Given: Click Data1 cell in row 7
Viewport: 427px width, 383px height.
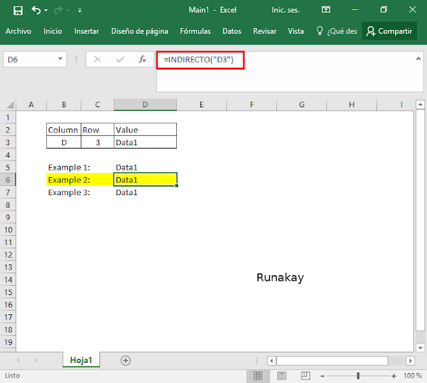Looking at the screenshot, I should coord(145,192).
